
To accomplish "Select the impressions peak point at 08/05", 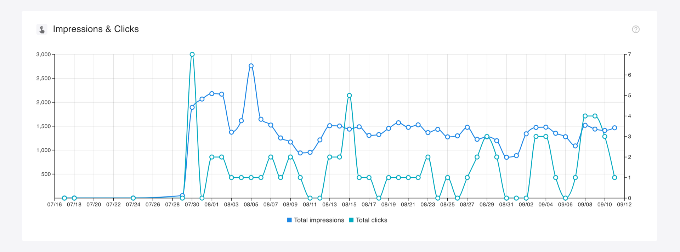I will point(251,66).
